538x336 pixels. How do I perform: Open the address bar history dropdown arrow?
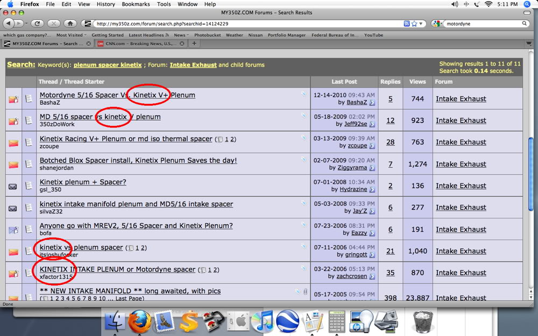point(421,24)
